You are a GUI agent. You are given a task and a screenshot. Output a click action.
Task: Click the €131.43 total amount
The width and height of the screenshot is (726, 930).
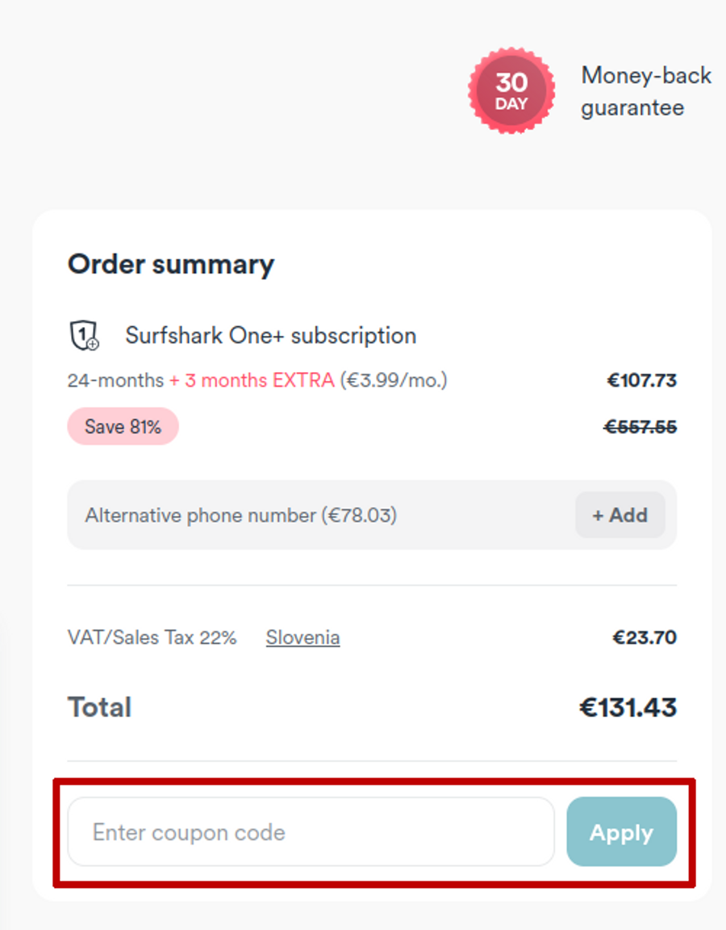click(x=628, y=708)
